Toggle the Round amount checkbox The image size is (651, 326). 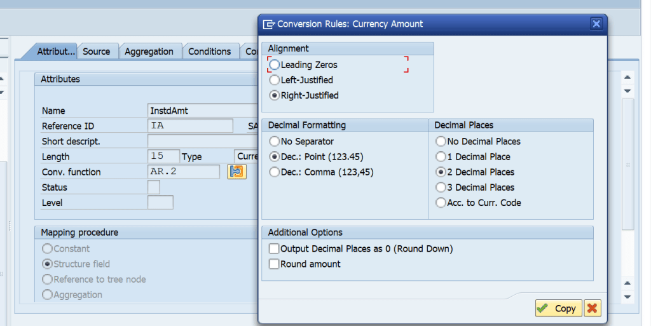point(274,264)
